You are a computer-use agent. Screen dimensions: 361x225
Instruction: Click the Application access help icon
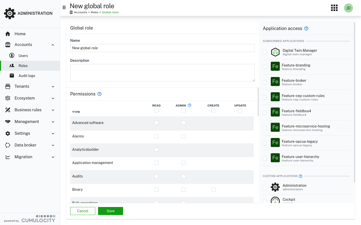tap(306, 28)
